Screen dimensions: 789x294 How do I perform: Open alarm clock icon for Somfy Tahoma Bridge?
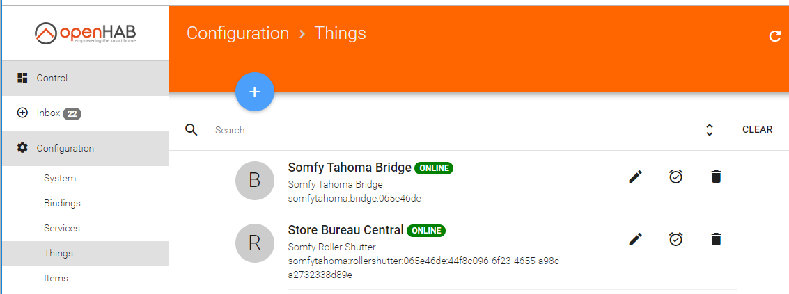[675, 177]
